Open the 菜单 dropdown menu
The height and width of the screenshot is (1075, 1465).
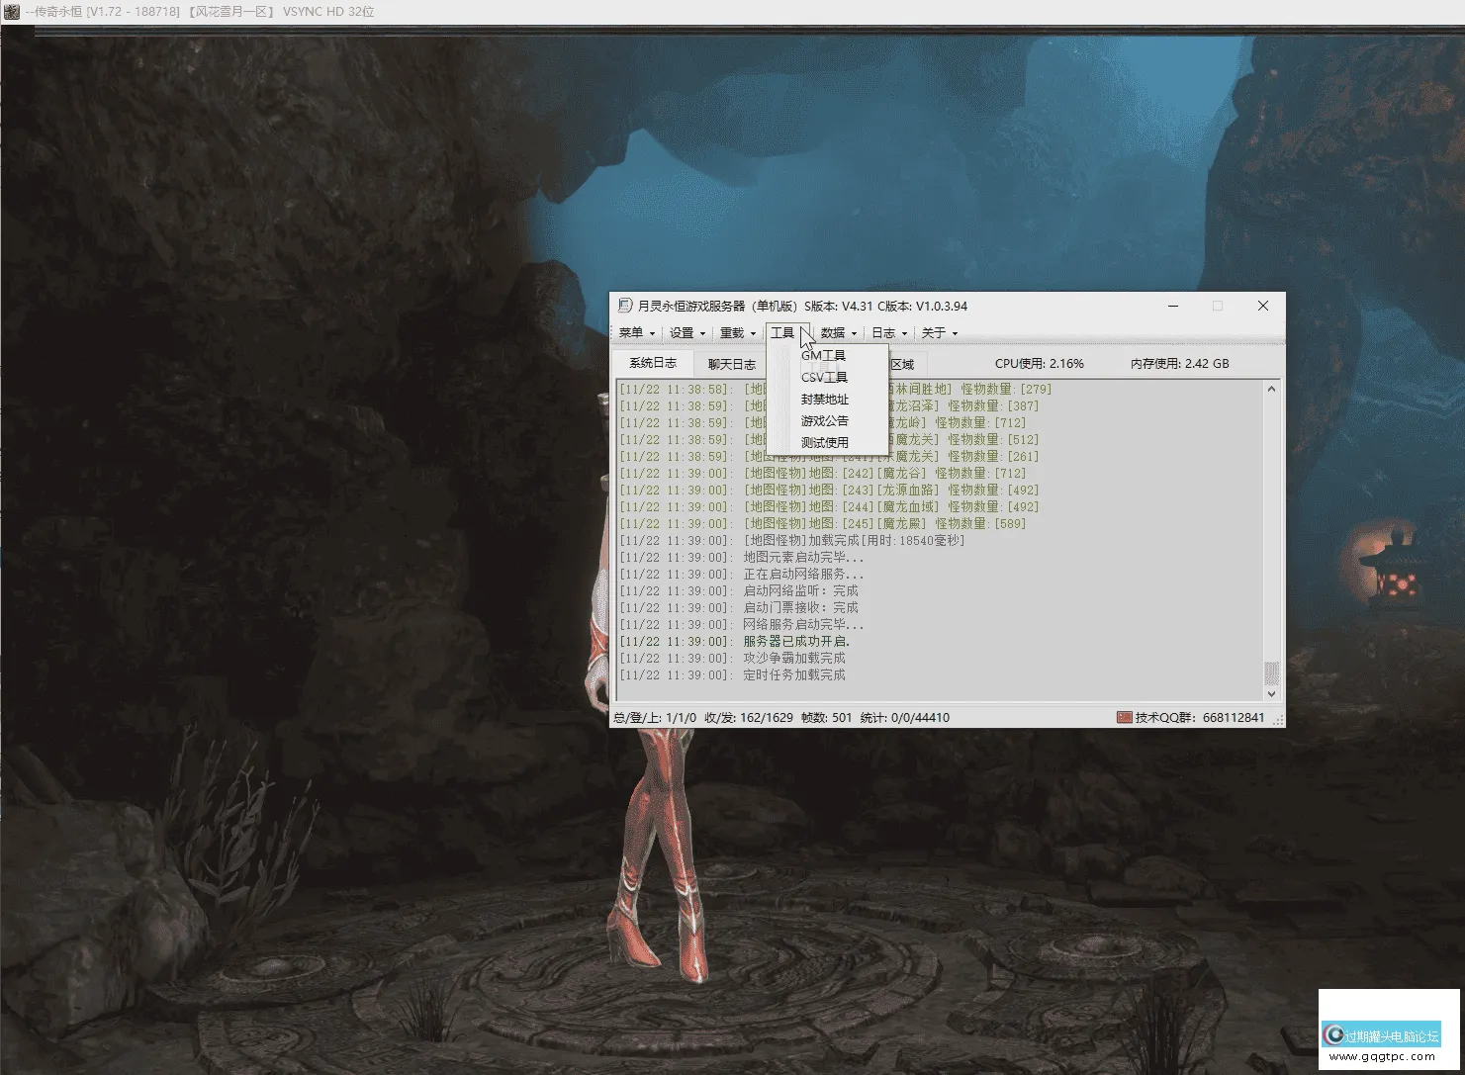(x=636, y=333)
